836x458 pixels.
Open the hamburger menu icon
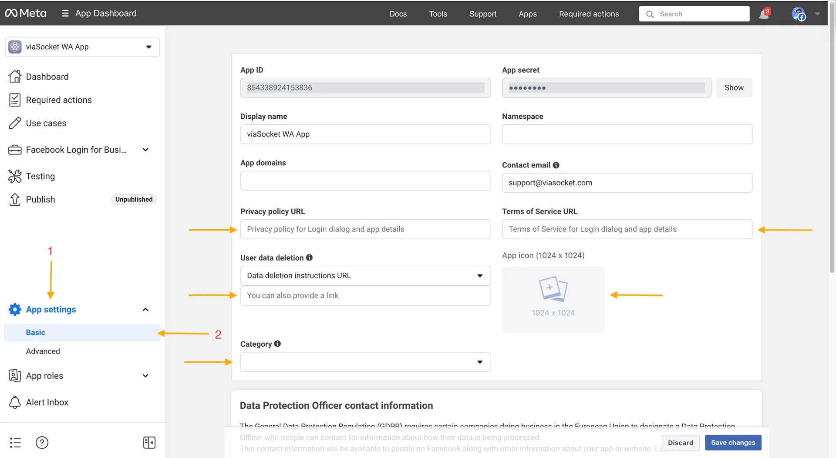click(65, 13)
